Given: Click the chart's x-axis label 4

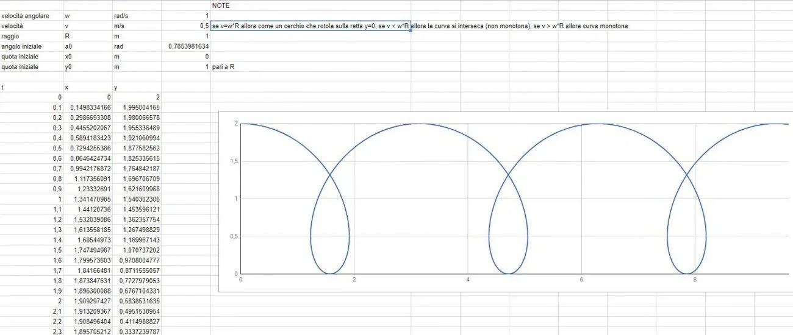Looking at the screenshot, I should [x=468, y=280].
